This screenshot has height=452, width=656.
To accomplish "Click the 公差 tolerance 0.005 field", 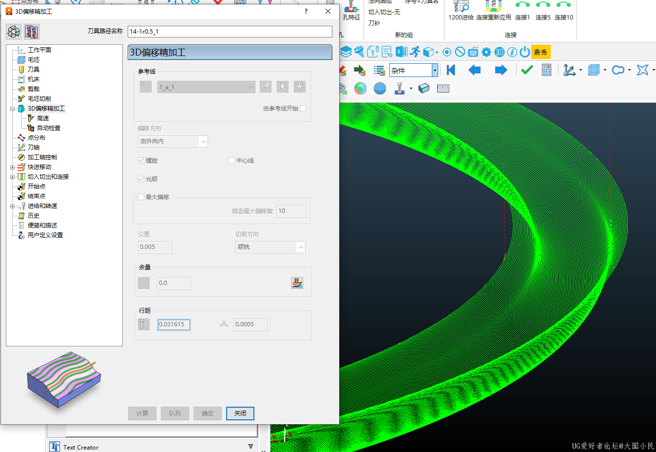I will tap(155, 247).
